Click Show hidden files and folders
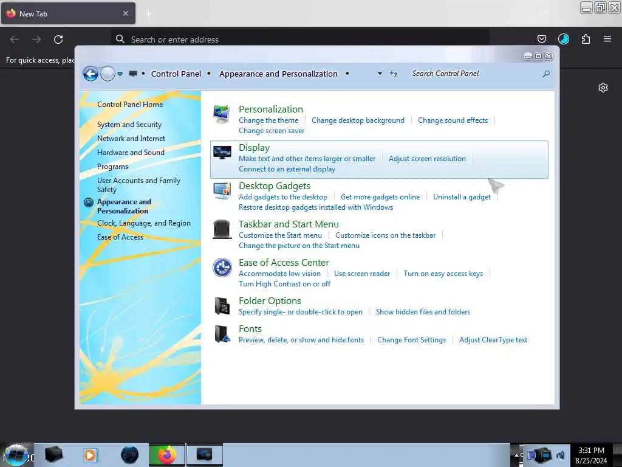The width and height of the screenshot is (622, 467). pyautogui.click(x=423, y=312)
